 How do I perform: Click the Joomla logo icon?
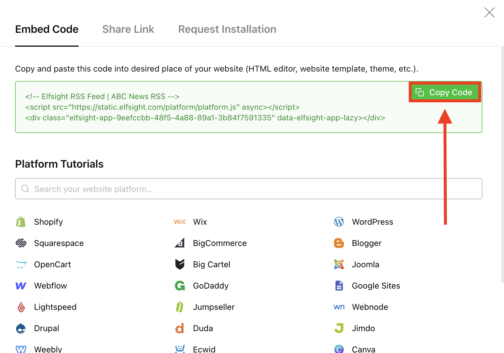pyautogui.click(x=339, y=264)
